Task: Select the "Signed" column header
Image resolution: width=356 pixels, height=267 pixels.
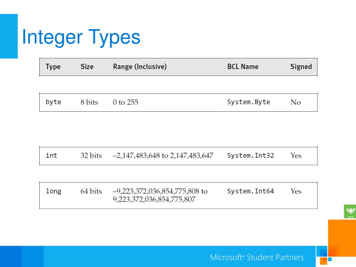Action: point(301,67)
